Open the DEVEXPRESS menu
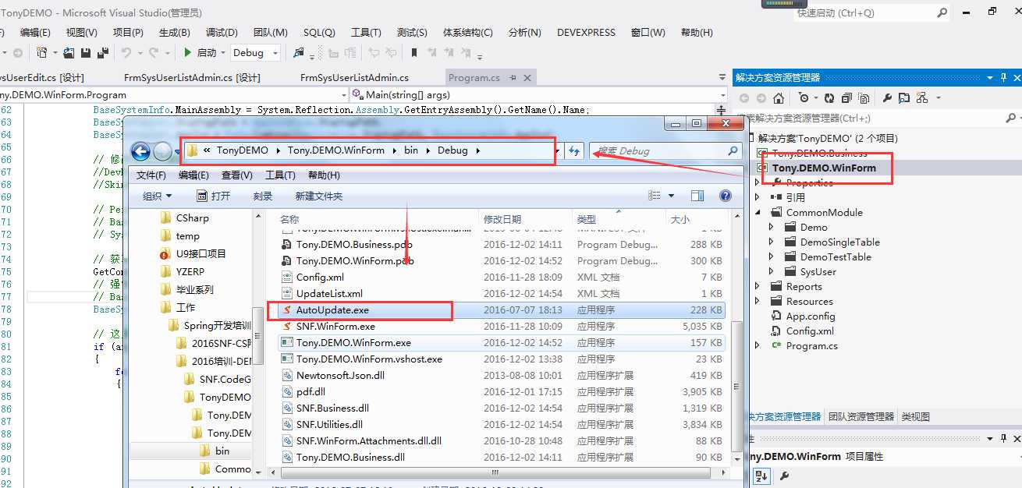 (586, 33)
